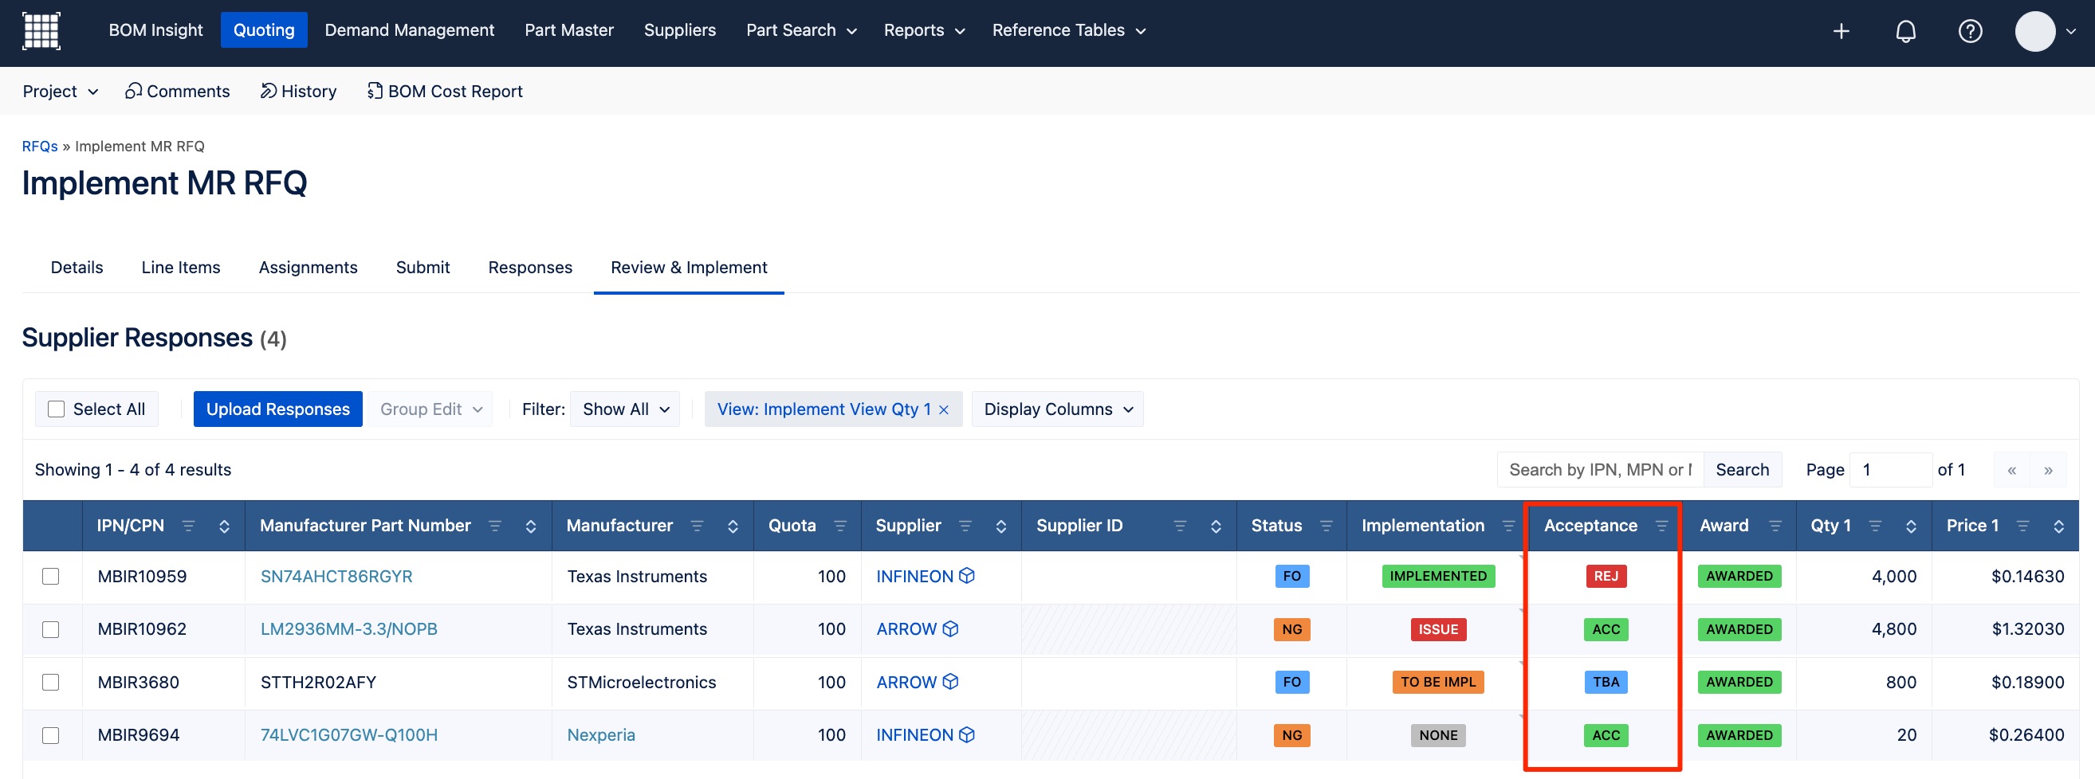Filter the Award column

coord(1775,526)
